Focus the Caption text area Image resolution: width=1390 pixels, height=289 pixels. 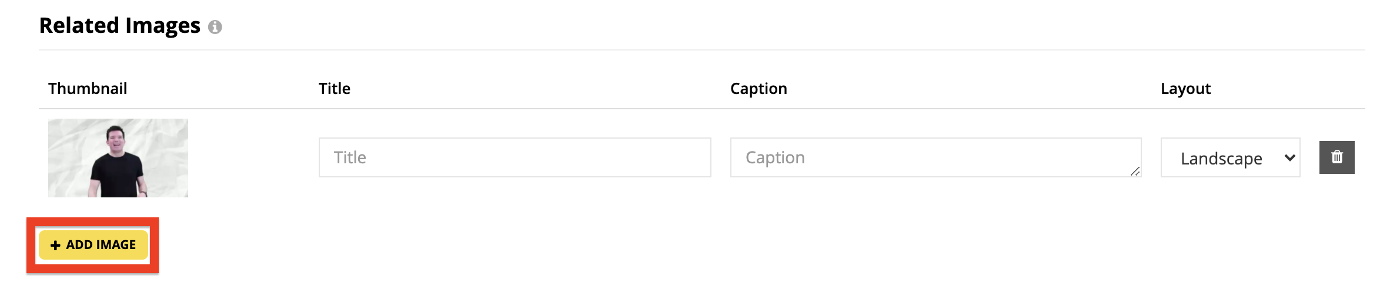click(x=935, y=157)
